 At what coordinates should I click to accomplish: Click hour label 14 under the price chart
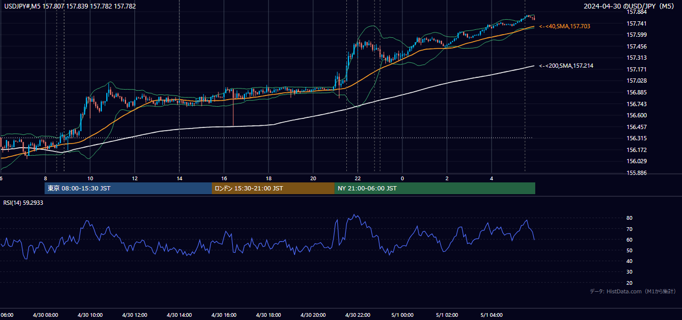(179, 178)
